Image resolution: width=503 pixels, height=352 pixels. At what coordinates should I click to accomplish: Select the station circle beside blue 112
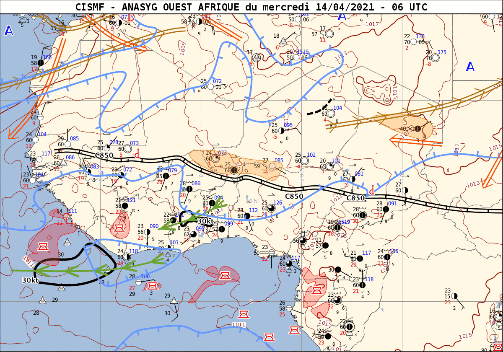(247, 216)
